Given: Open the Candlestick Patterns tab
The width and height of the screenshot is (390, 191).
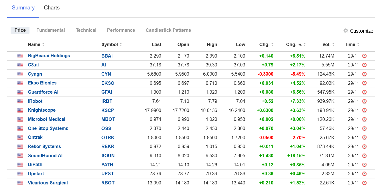Looking at the screenshot, I should (x=168, y=30).
